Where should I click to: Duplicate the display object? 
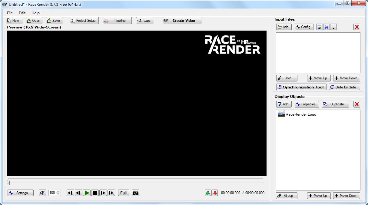[336, 104]
